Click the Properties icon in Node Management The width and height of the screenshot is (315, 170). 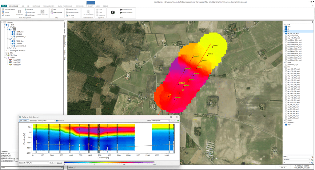19,11
